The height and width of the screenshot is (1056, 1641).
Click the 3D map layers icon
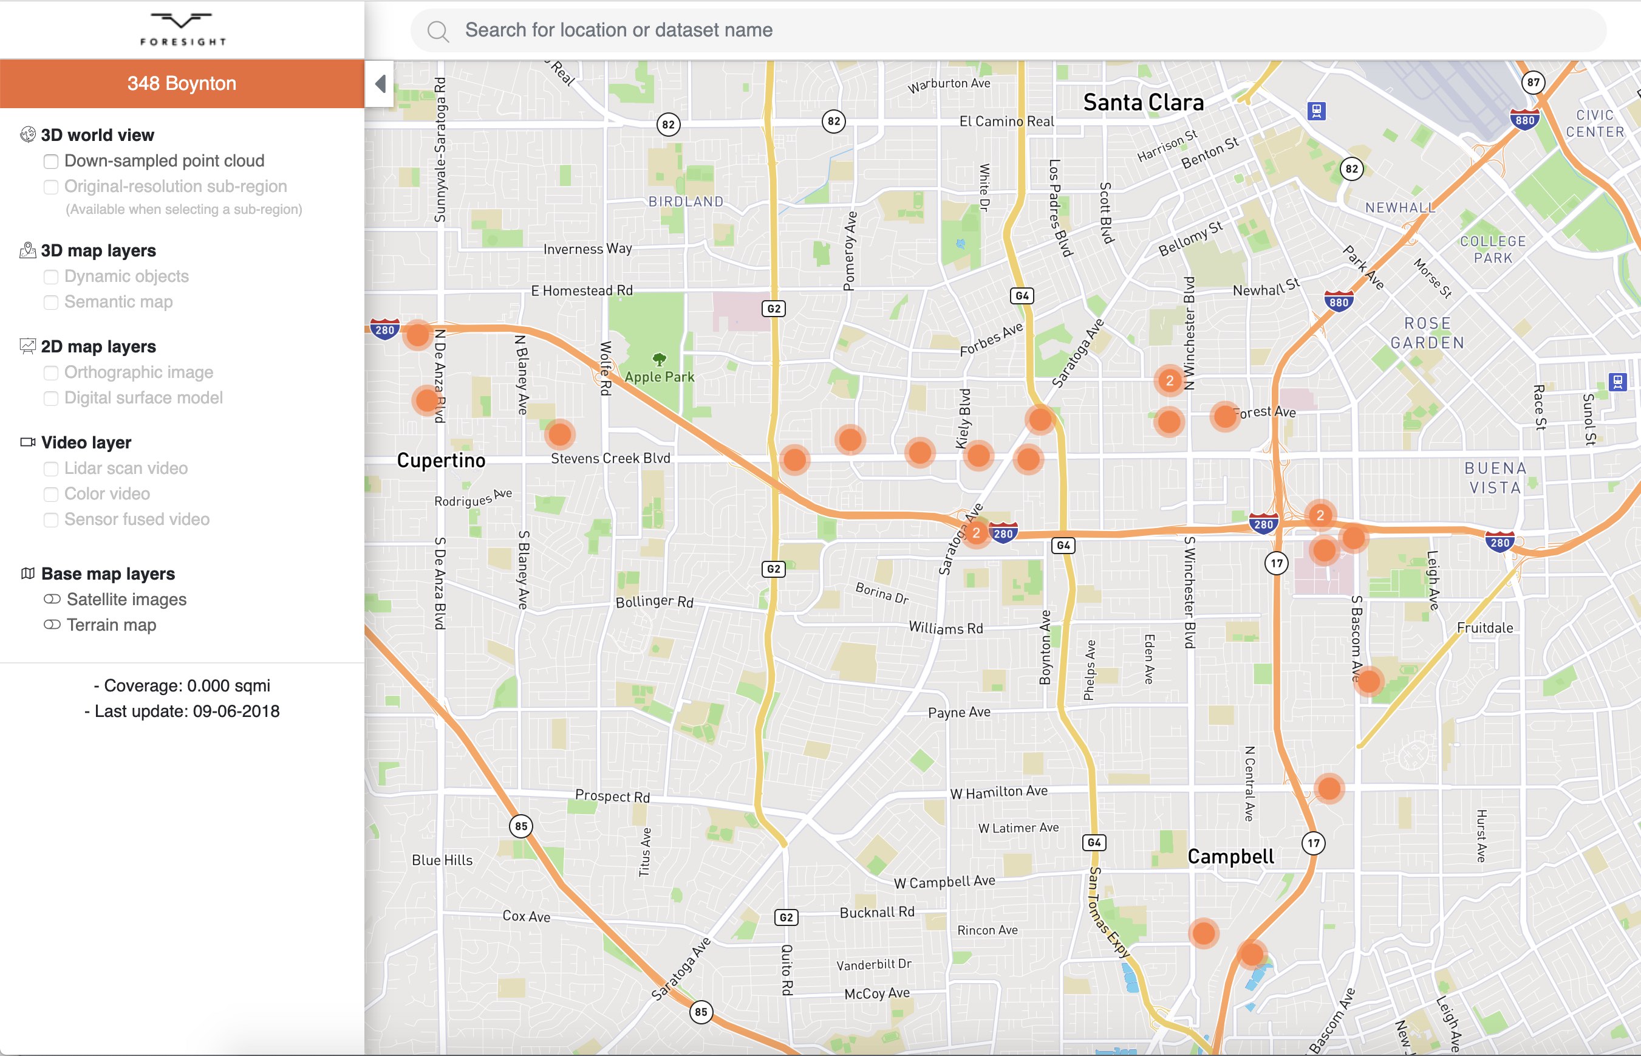pos(27,250)
